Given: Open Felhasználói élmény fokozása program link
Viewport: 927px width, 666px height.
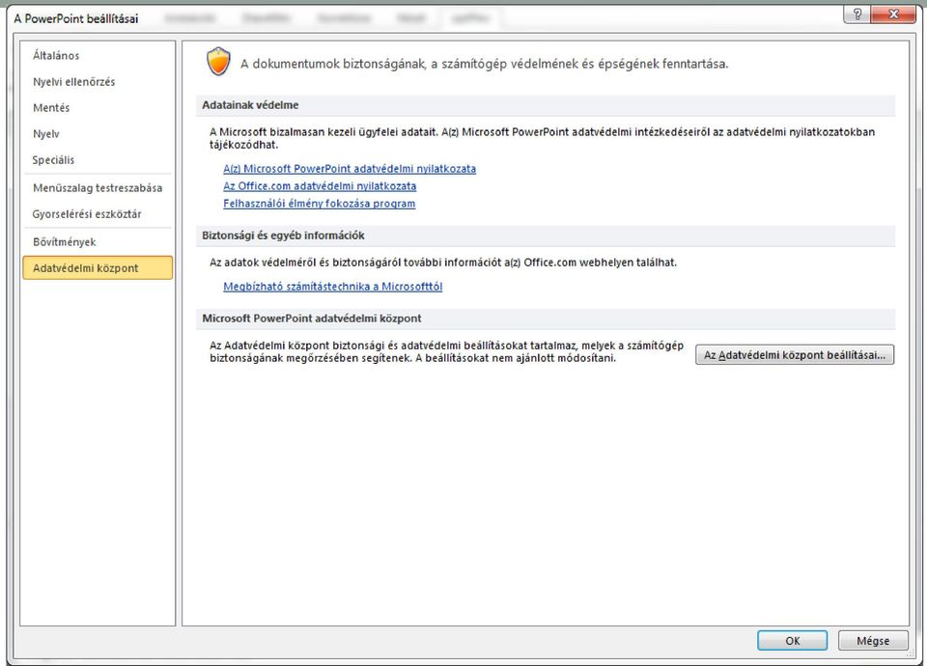Looking at the screenshot, I should 320,204.
